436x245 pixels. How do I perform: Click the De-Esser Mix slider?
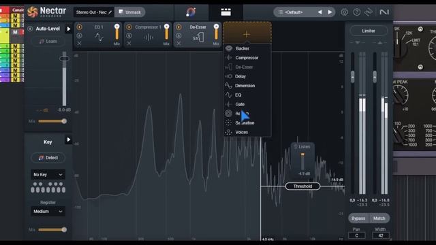click(216, 32)
